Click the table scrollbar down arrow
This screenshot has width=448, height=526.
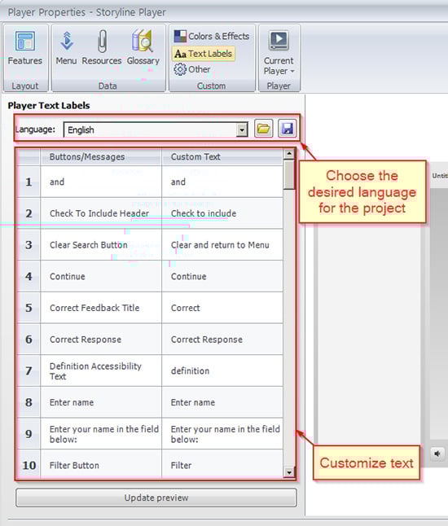[x=288, y=472]
